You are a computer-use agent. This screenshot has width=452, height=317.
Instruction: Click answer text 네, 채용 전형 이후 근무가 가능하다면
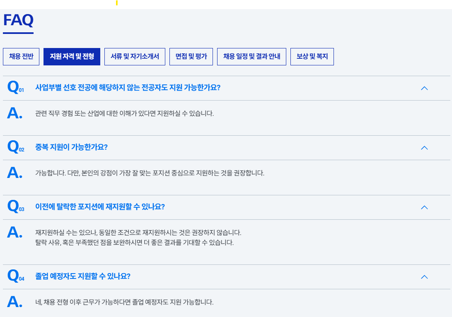[124, 303]
